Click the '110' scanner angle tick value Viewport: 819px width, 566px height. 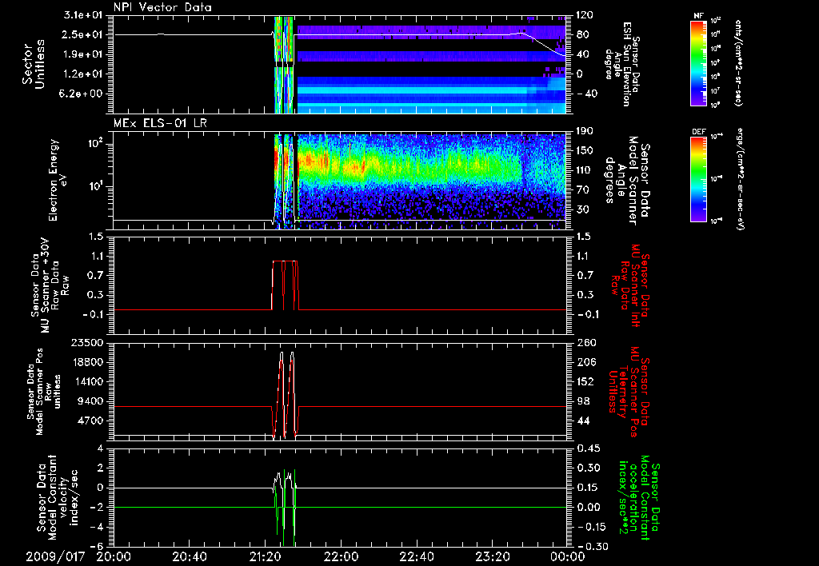585,170
